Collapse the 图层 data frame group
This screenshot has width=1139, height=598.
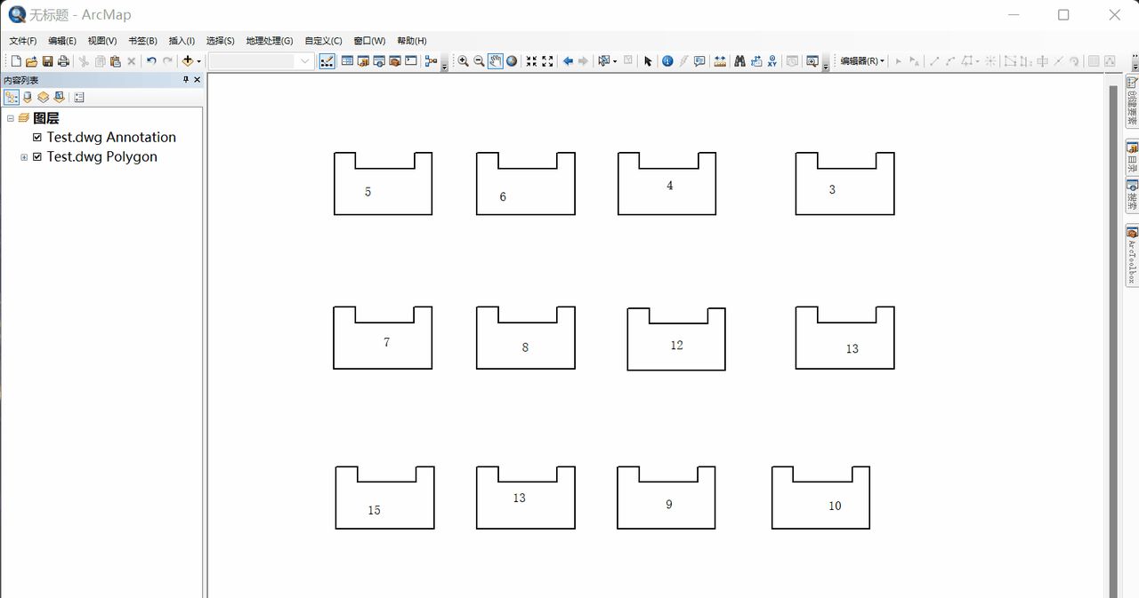click(11, 118)
